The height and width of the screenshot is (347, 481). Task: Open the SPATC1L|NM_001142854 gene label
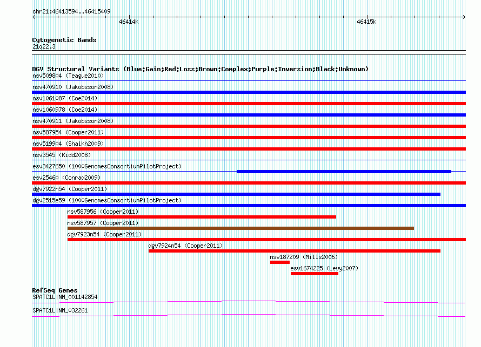[x=65, y=297]
